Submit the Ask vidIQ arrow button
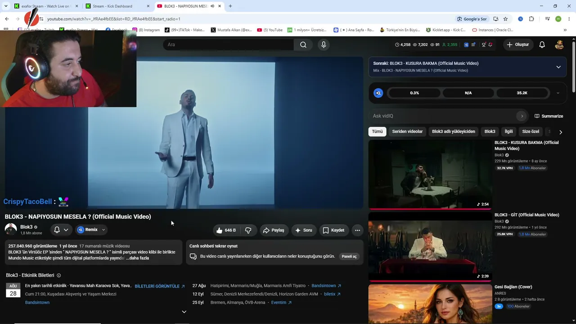Viewport: 576px width, 324px height. click(522, 116)
